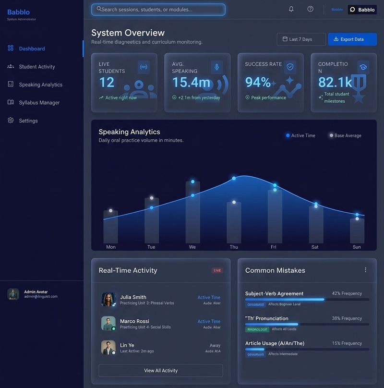Open Speaking Analytics in the sidebar
The height and width of the screenshot is (388, 384).
[42, 85]
